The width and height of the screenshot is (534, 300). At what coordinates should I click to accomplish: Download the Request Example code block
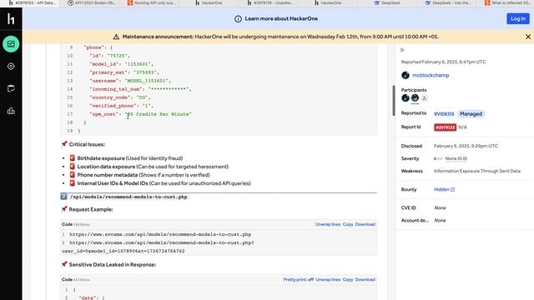click(x=365, y=224)
